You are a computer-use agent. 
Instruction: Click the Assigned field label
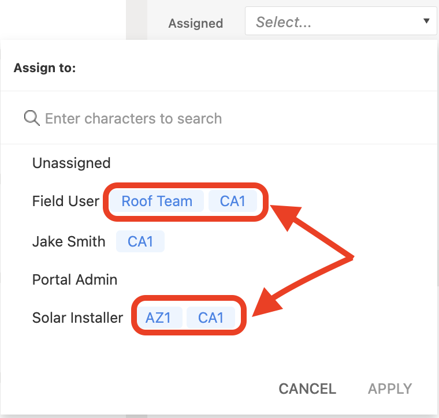[x=195, y=23]
